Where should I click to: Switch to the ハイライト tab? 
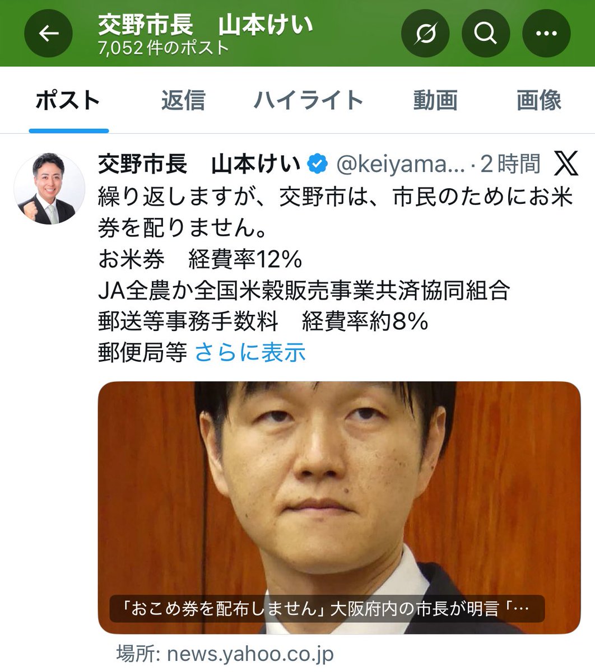click(x=309, y=101)
